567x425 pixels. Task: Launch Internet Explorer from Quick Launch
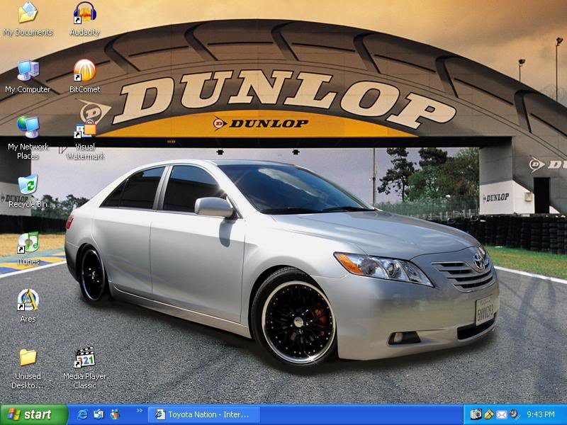[82, 414]
